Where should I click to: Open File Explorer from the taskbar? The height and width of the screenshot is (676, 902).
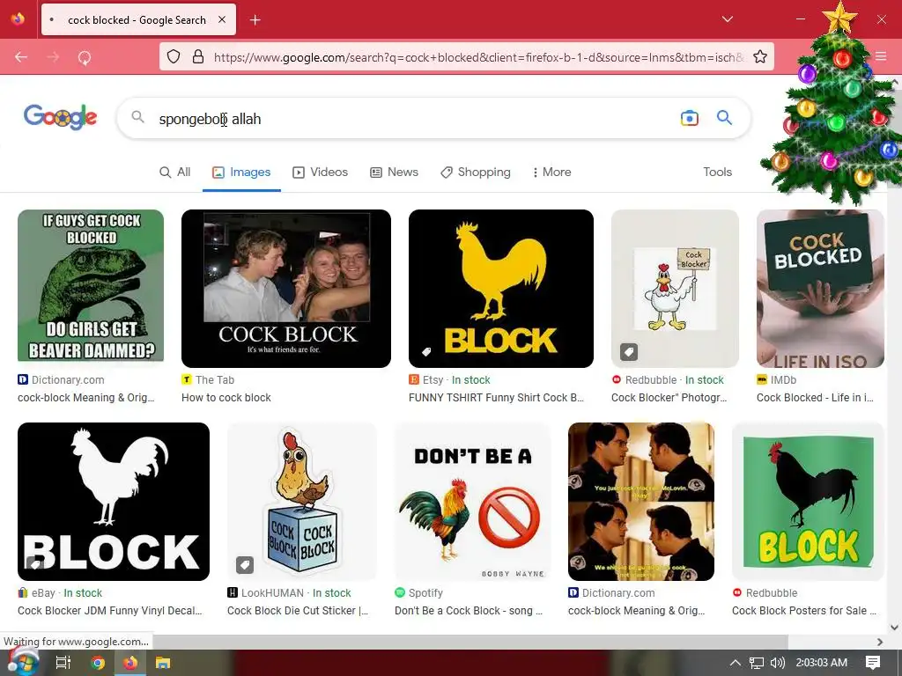point(163,663)
